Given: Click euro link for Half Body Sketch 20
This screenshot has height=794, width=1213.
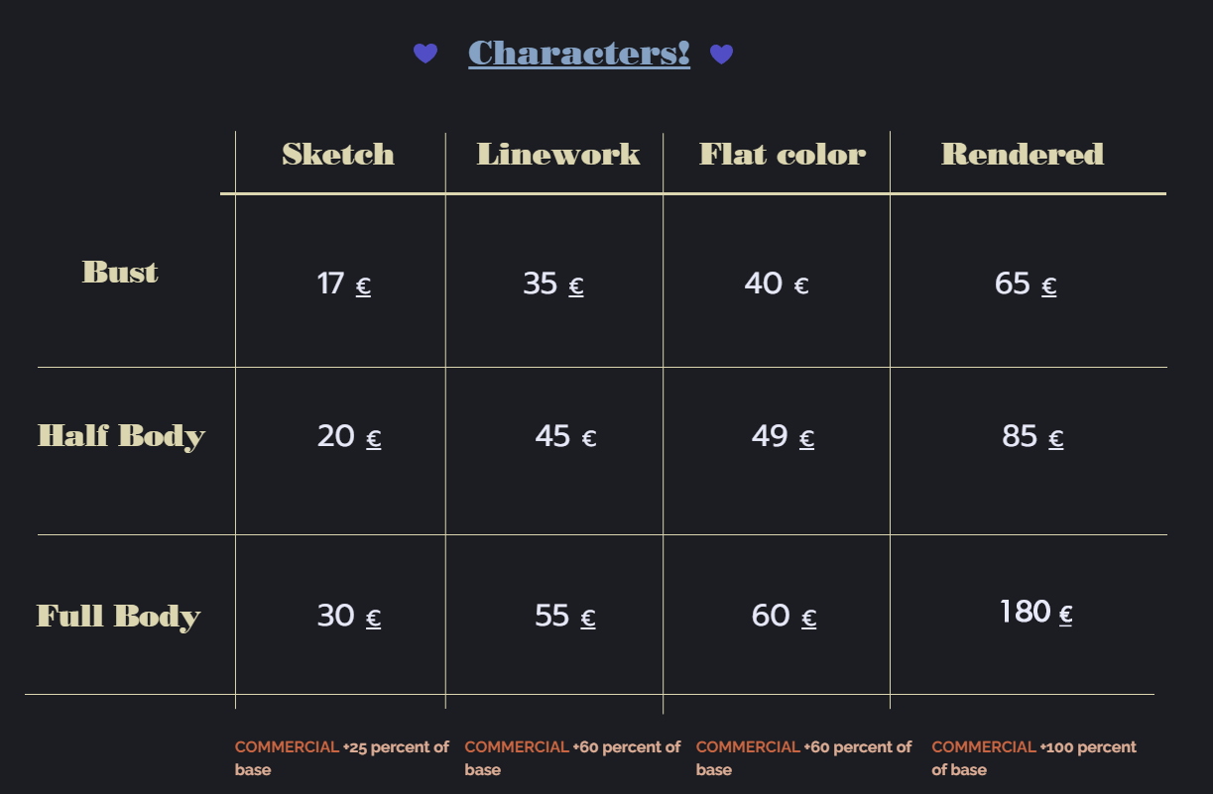Looking at the screenshot, I should [374, 439].
